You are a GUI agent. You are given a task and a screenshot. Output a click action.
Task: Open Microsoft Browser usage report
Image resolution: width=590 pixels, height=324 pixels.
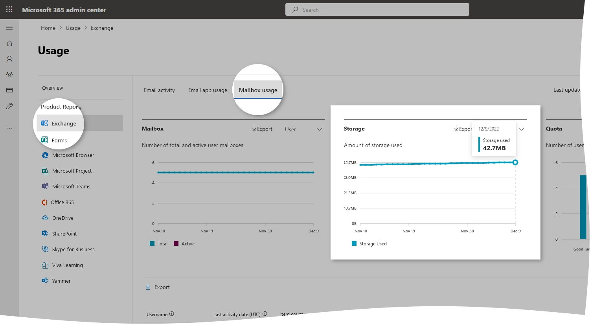73,155
